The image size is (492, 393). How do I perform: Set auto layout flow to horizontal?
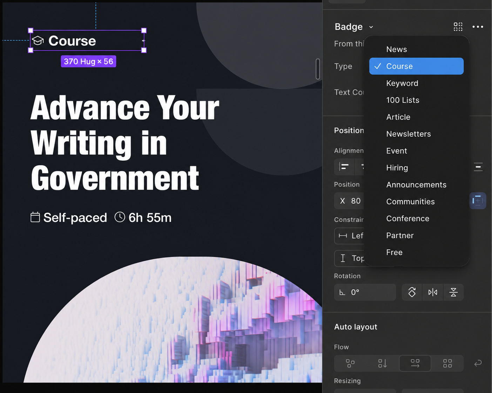(x=415, y=363)
